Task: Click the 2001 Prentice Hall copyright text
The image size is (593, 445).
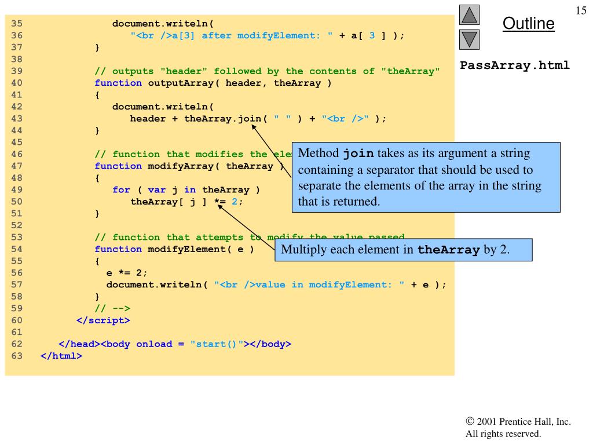Action: coord(518,422)
